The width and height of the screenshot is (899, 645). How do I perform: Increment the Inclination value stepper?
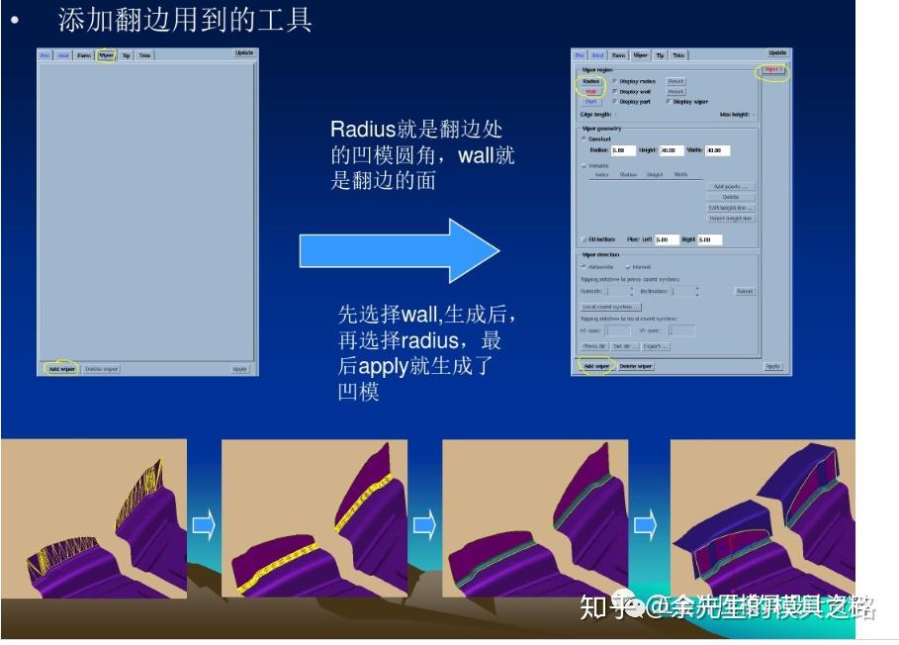[697, 290]
